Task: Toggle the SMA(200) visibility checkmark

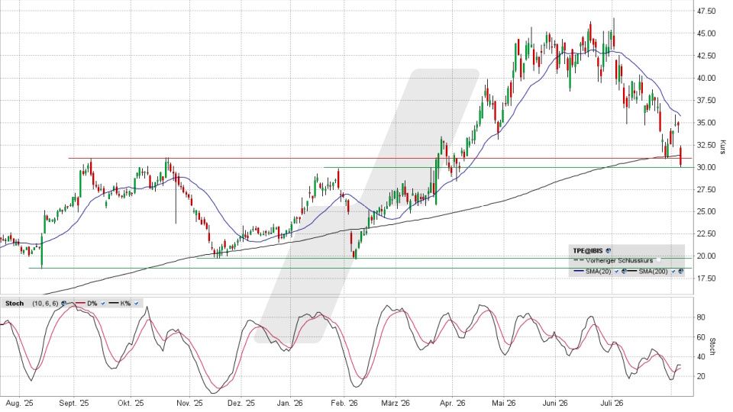Action: [673, 272]
